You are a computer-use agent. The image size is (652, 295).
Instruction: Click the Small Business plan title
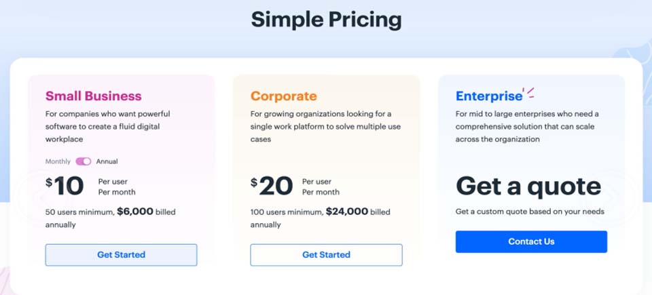[94, 96]
